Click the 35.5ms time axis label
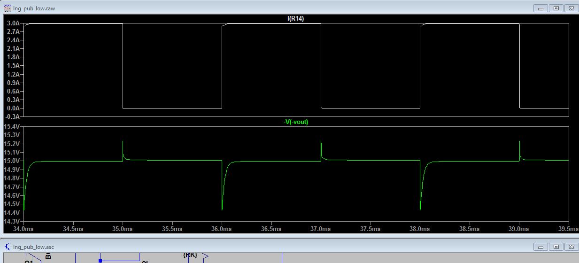Image resolution: width=579 pixels, height=263 pixels. [172, 229]
